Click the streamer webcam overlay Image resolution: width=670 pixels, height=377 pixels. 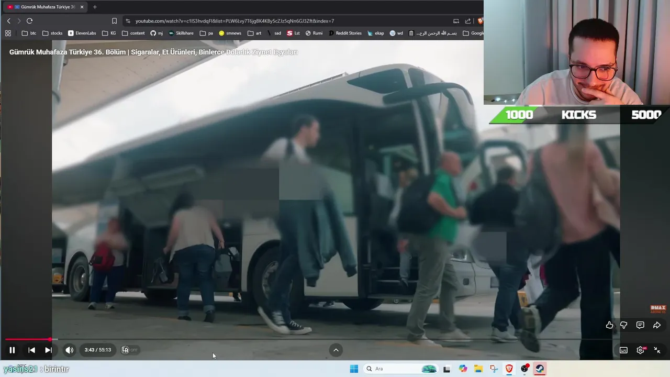click(x=577, y=52)
